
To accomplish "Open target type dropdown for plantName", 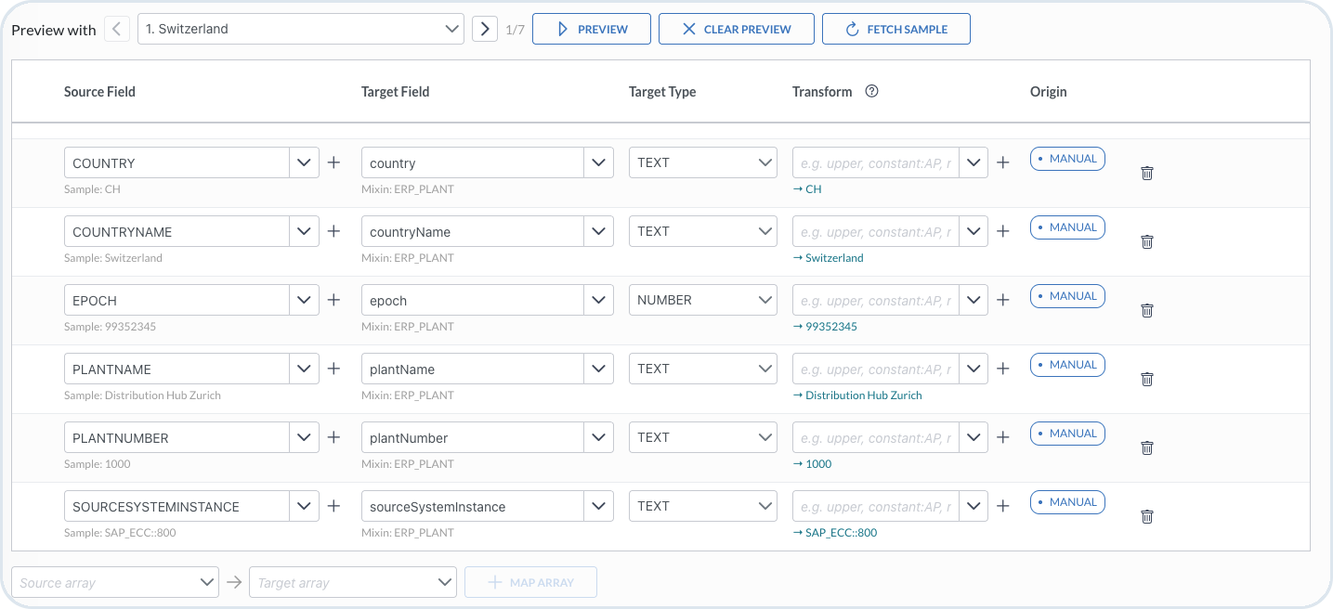I will pyautogui.click(x=703, y=369).
